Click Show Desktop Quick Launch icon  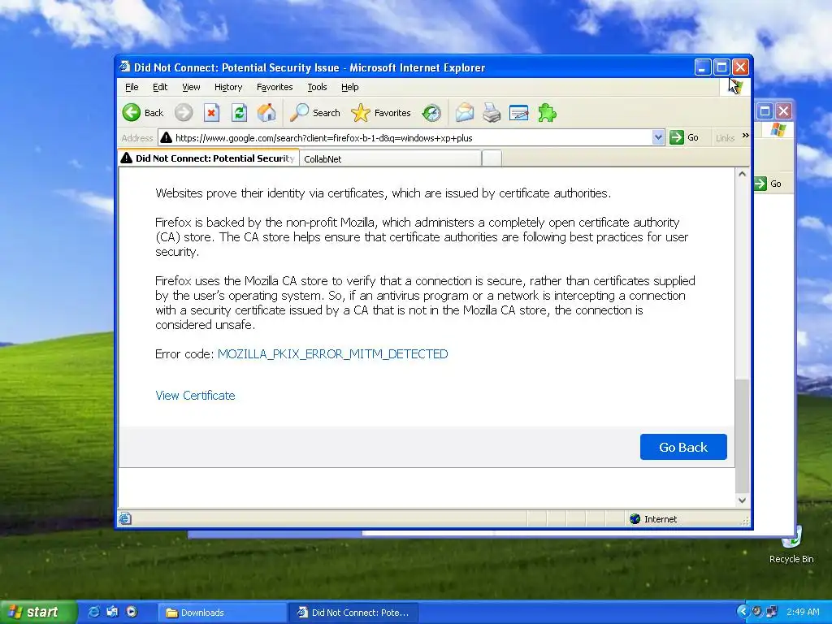112,612
